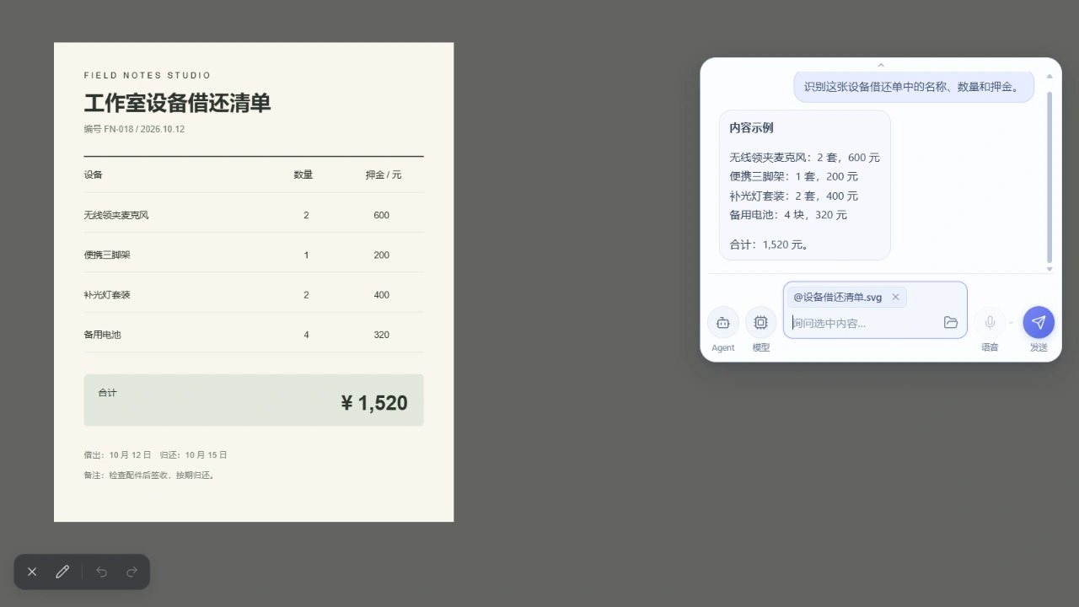Click scrollbar up arrow in chat
Viewport: 1079px width, 607px height.
pos(1049,77)
